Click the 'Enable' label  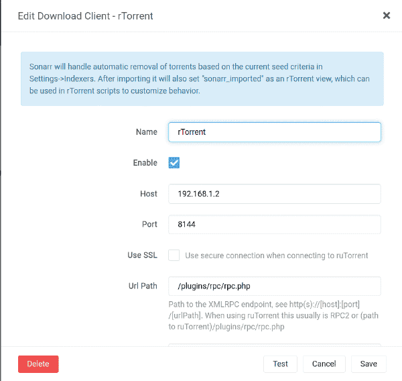coord(145,163)
